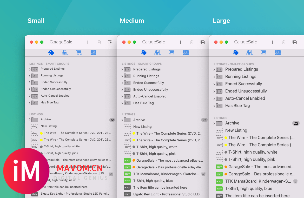This screenshot has height=198, width=304.
Task: Select Has Blue Tag in Small window
Action: (49, 102)
